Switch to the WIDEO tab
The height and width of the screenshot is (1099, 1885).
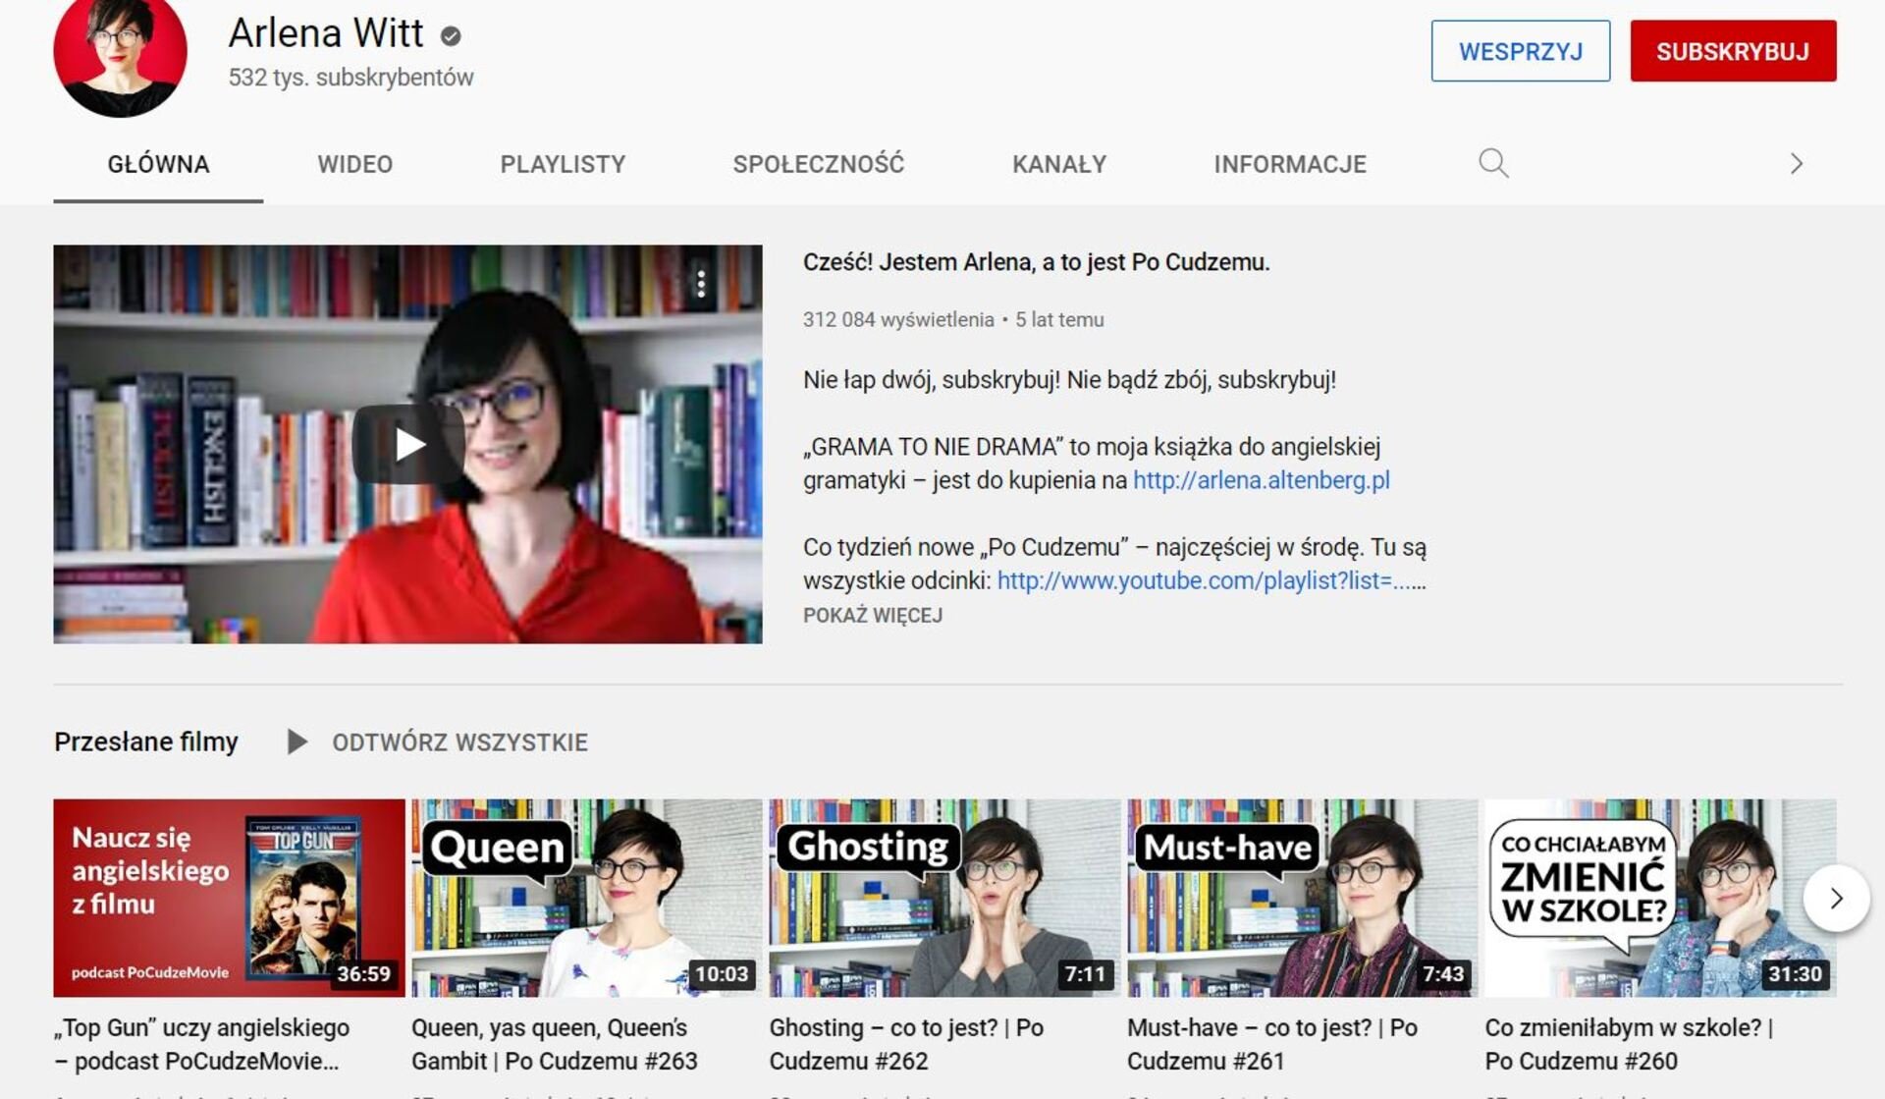pos(354,164)
